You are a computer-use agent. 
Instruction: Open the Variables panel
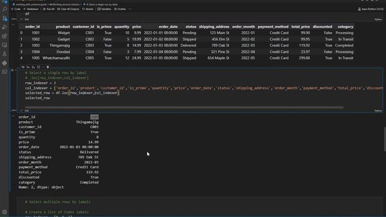(x=104, y=9)
